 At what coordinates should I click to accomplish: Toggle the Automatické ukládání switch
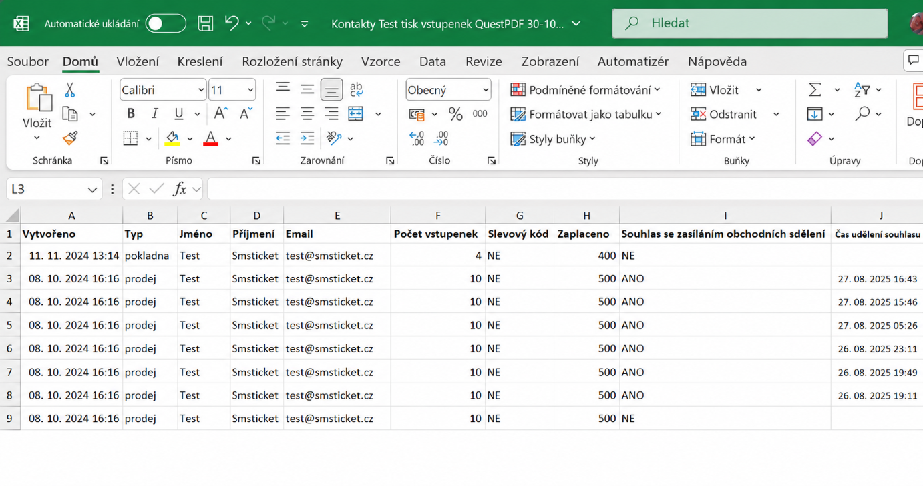(x=166, y=23)
